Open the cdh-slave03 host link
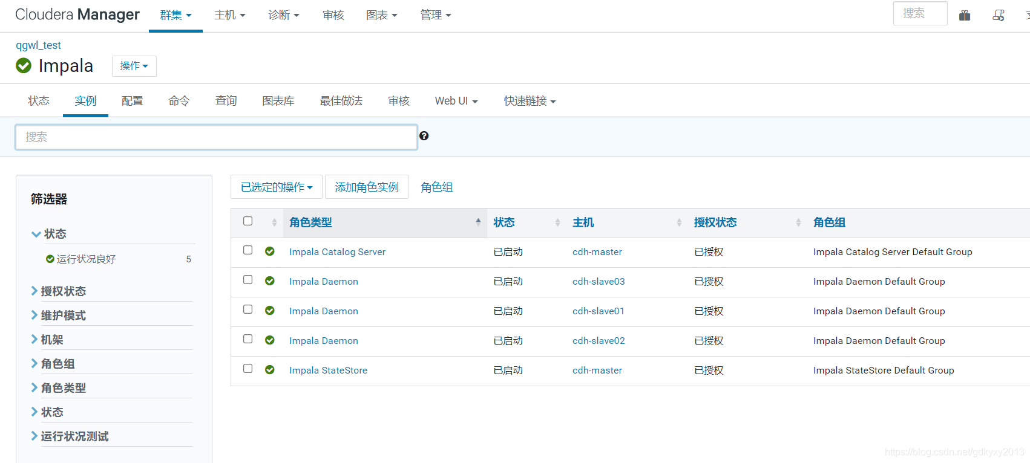Image resolution: width=1030 pixels, height=463 pixels. (x=599, y=281)
